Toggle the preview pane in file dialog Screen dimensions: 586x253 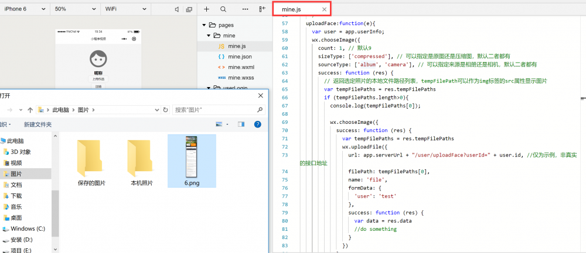241,124
